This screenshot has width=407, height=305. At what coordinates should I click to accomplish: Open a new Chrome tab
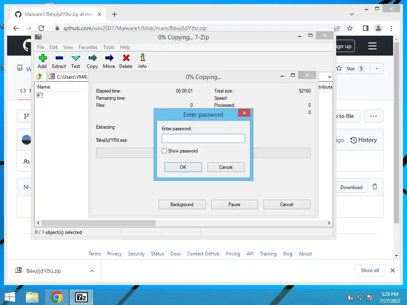(x=114, y=14)
